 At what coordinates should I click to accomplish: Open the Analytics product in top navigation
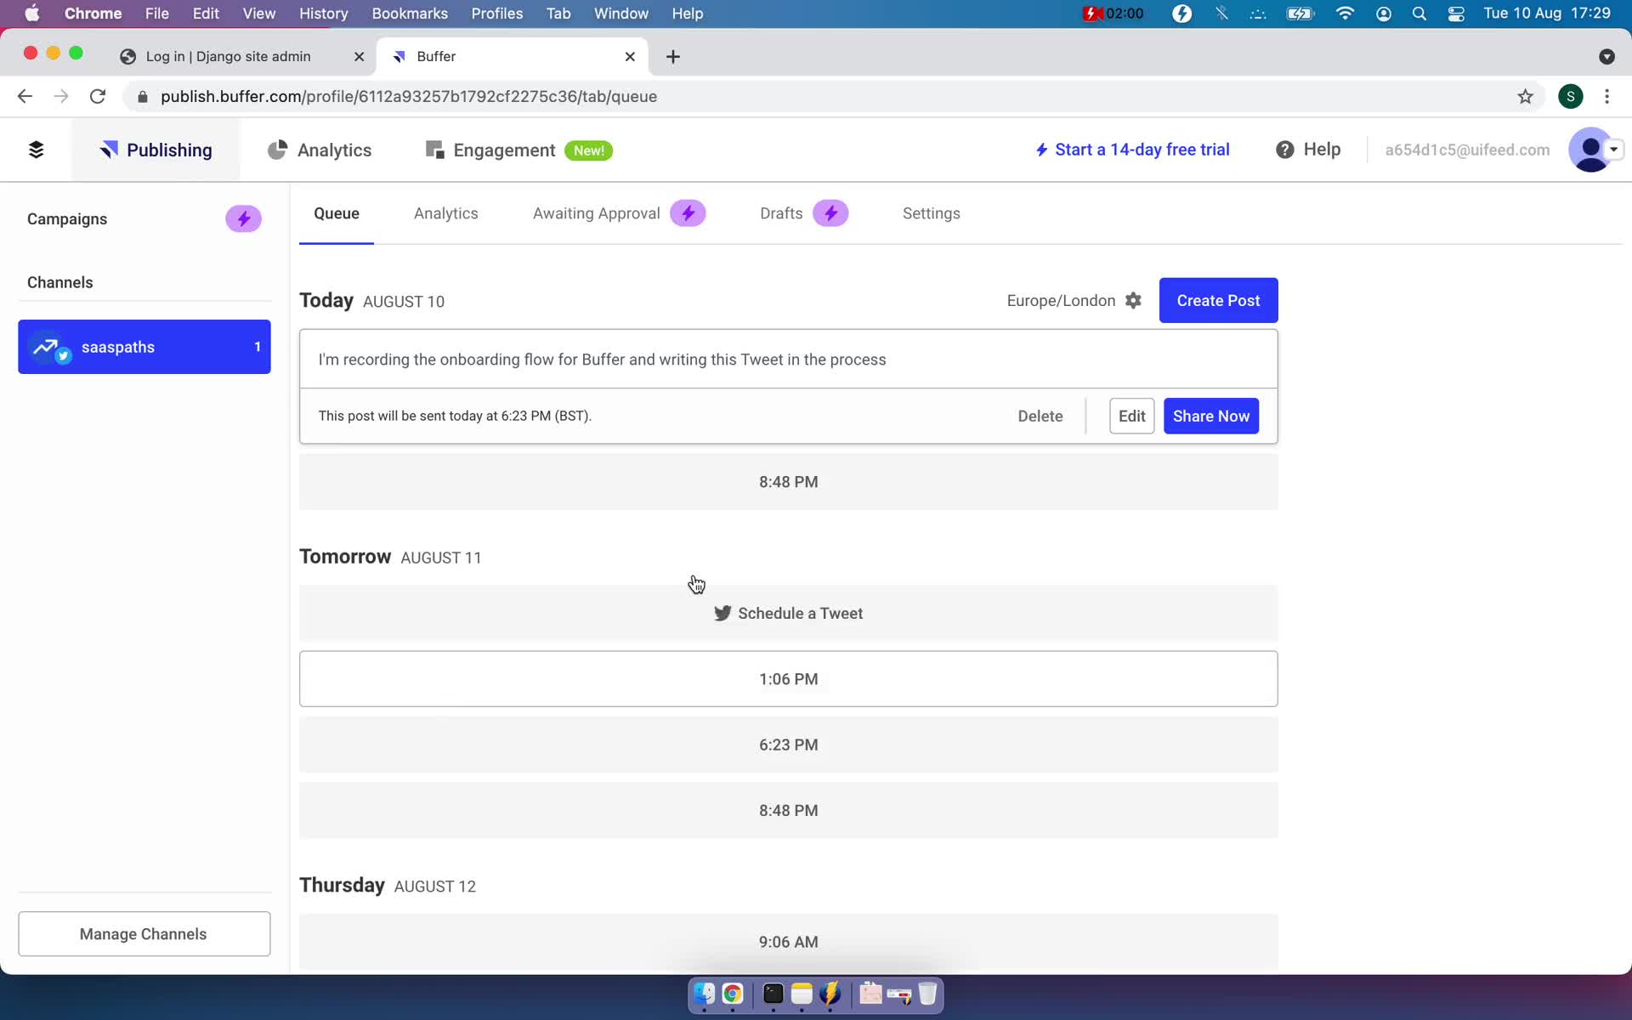click(x=320, y=150)
